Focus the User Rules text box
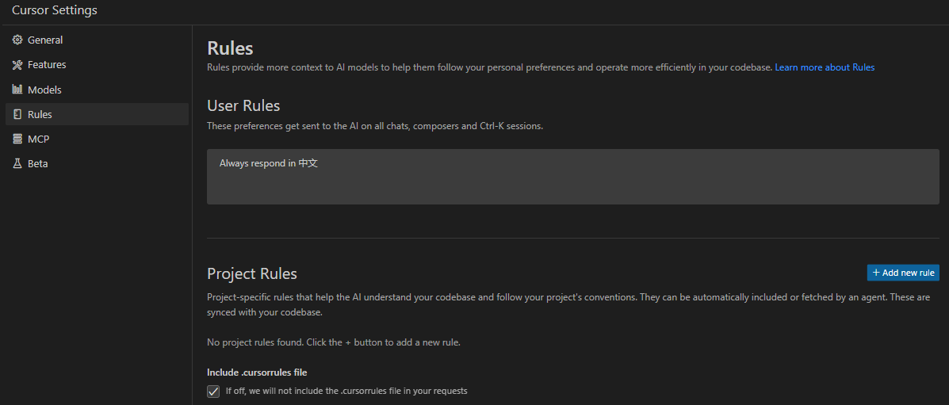 (573, 177)
